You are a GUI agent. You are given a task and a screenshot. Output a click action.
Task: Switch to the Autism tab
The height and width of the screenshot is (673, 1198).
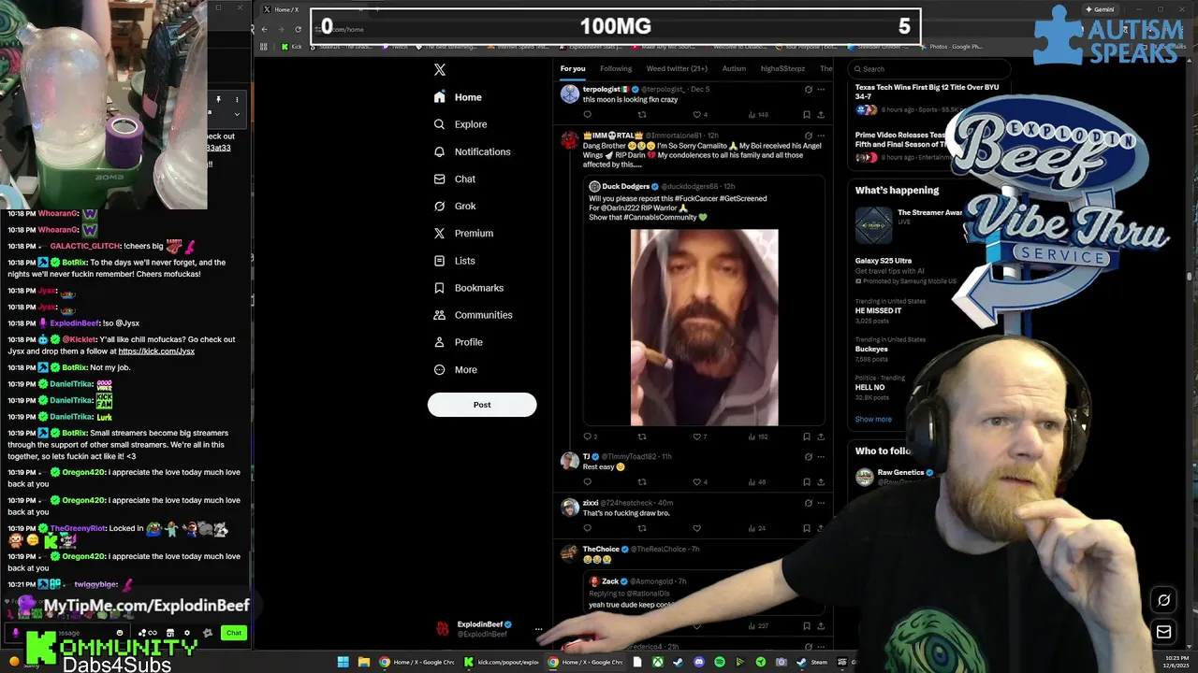click(x=734, y=68)
